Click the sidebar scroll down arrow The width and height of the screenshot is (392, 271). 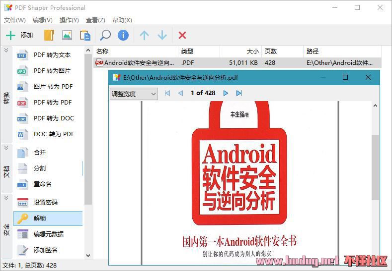point(88,255)
